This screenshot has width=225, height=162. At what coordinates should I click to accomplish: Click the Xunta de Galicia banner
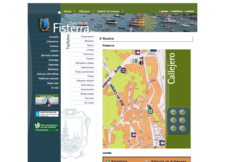tap(47, 114)
